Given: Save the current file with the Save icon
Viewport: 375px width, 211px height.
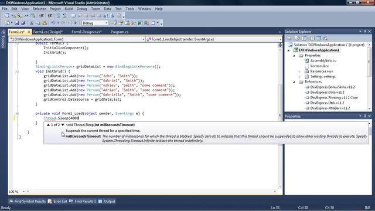Looking at the screenshot, I should (17, 23).
